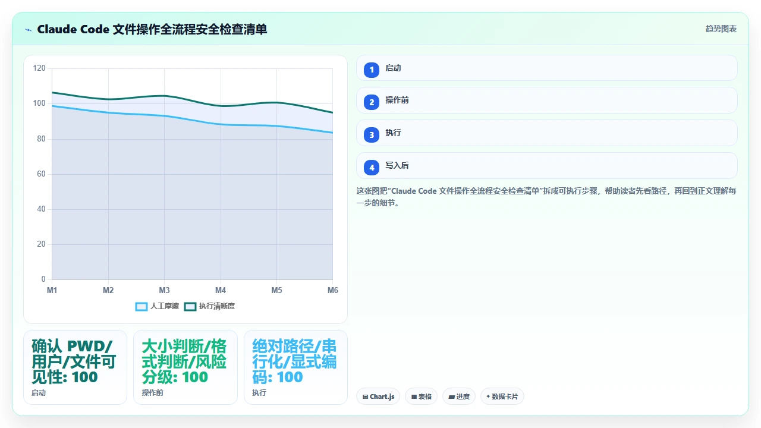
Task: Open the 启动 step row
Action: [547, 68]
